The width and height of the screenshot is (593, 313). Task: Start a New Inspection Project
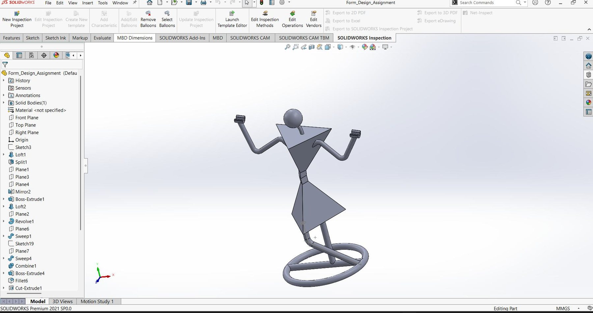(x=17, y=19)
